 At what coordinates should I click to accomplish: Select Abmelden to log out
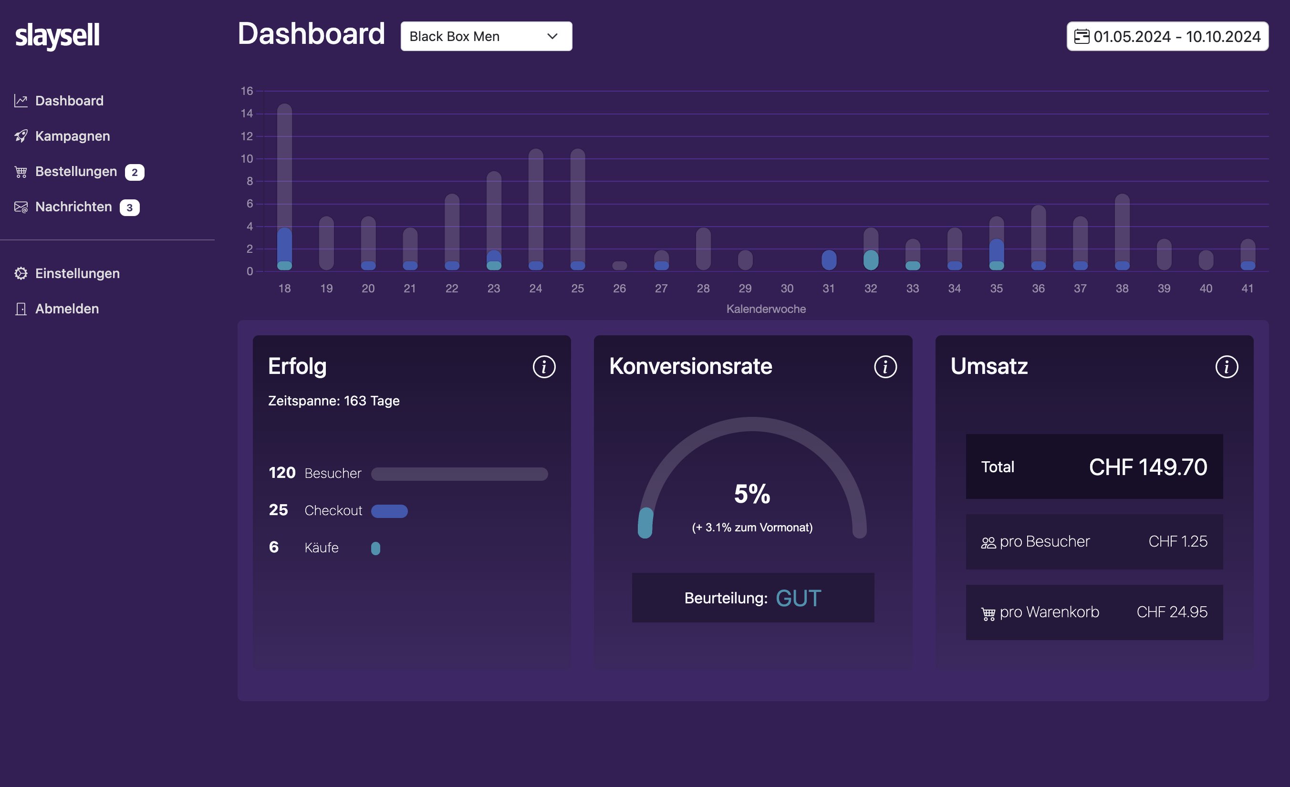(66, 309)
